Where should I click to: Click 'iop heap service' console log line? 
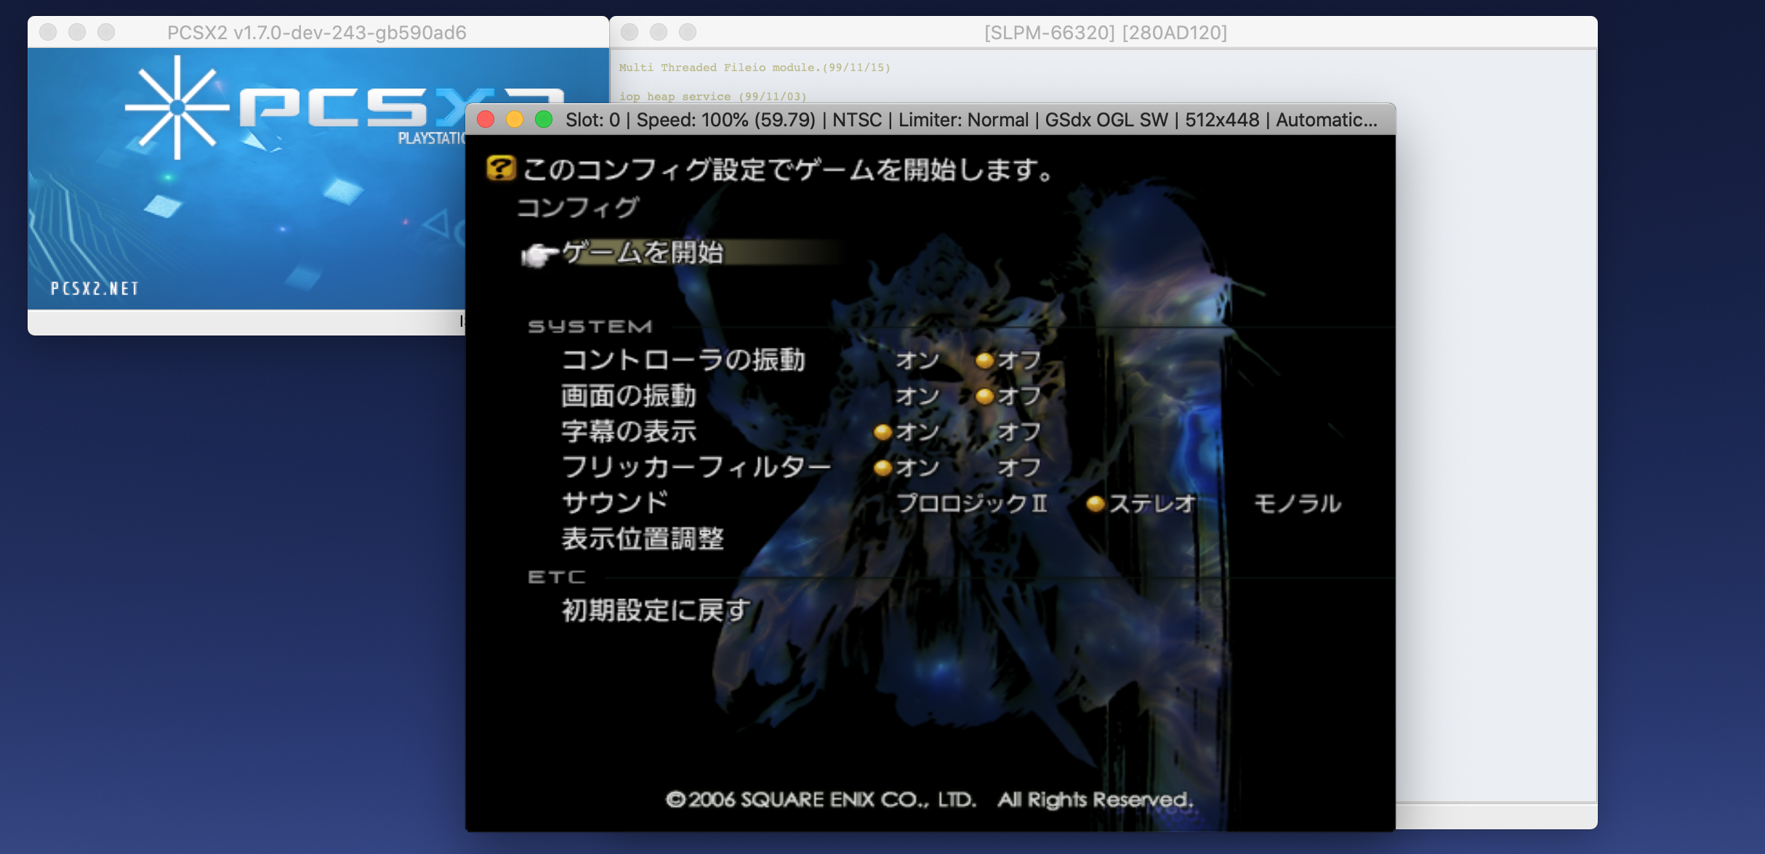click(712, 97)
